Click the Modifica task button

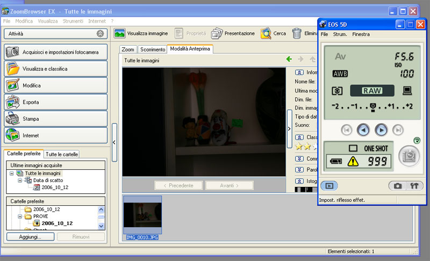56,85
